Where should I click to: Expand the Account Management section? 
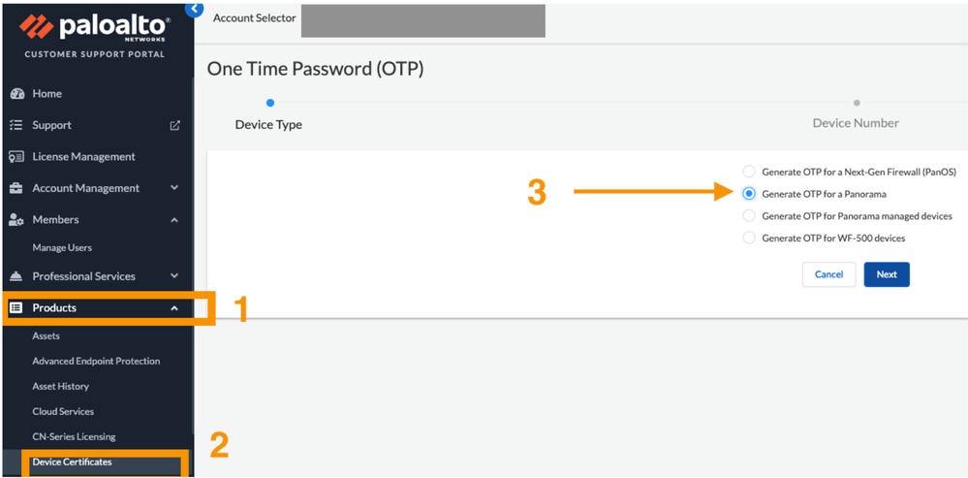pyautogui.click(x=174, y=188)
